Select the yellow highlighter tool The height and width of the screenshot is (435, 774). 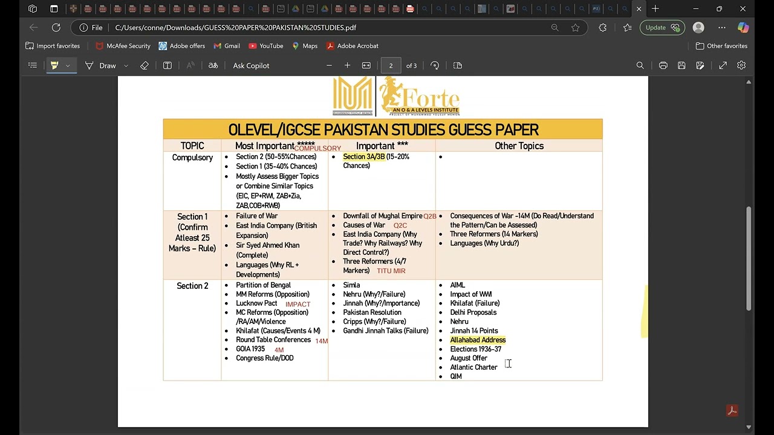click(54, 65)
